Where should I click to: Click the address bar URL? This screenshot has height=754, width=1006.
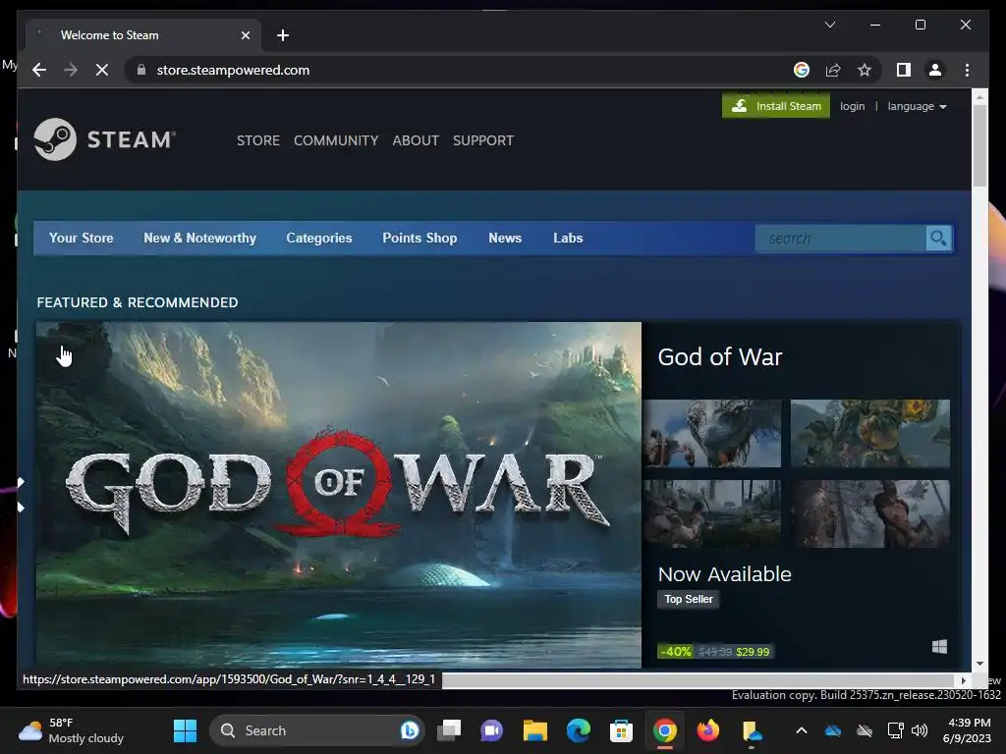(233, 70)
